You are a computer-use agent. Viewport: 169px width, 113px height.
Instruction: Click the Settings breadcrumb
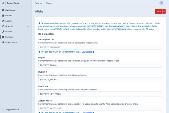coord(38,3)
